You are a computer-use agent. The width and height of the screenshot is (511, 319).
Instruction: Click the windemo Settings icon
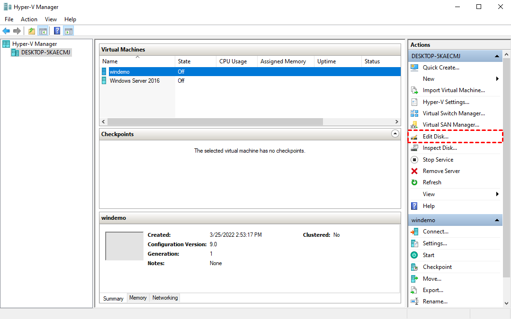(x=414, y=243)
